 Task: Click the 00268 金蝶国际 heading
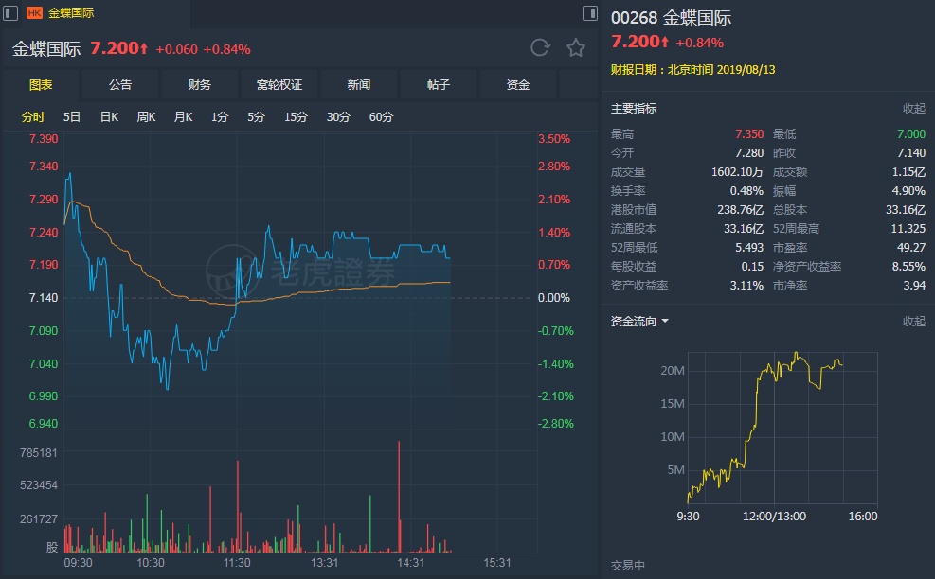[x=671, y=18]
